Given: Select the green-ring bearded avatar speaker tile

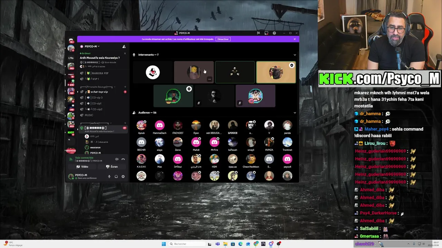Looking at the screenshot, I should click(173, 96).
